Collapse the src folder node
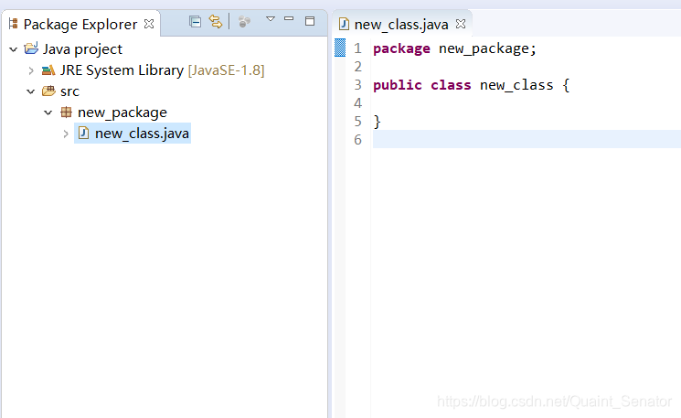The width and height of the screenshot is (681, 418). click(x=31, y=91)
